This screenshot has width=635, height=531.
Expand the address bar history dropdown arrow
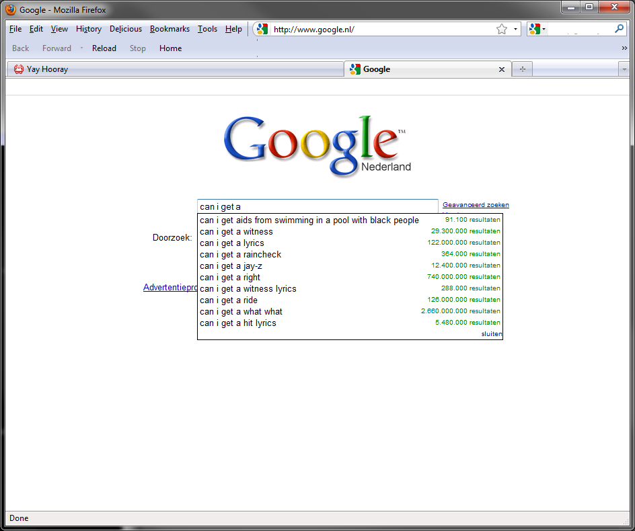click(x=515, y=29)
